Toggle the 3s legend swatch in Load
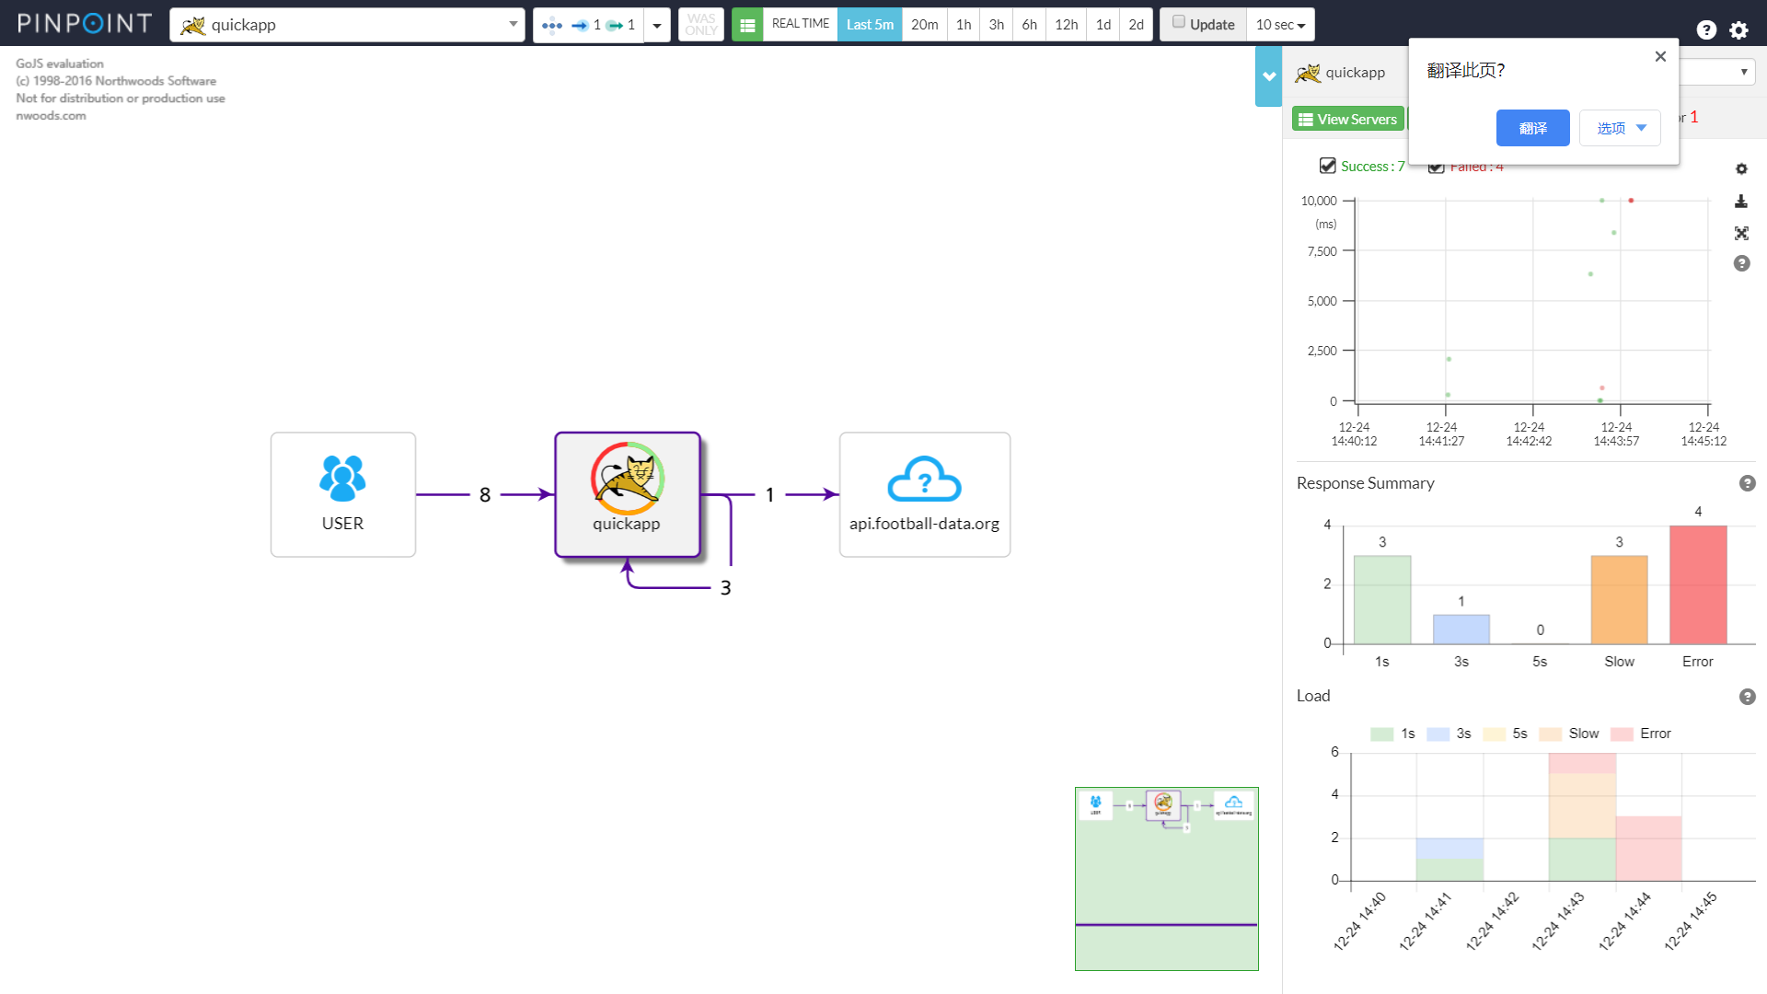Viewport: 1767px width, 994px height. click(x=1438, y=734)
